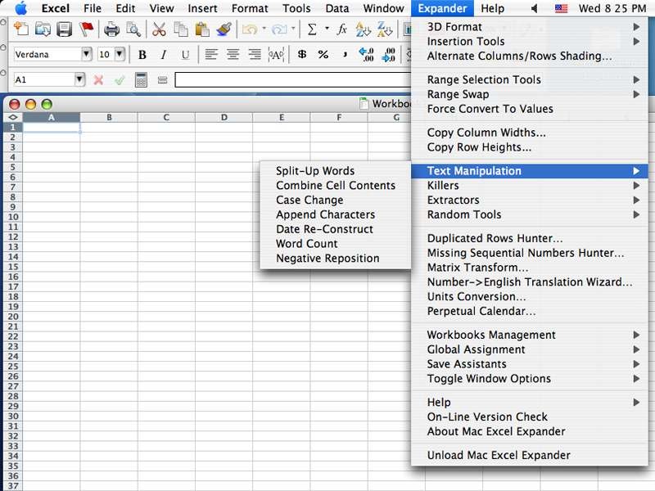Align text left
The width and height of the screenshot is (655, 491).
click(x=211, y=55)
